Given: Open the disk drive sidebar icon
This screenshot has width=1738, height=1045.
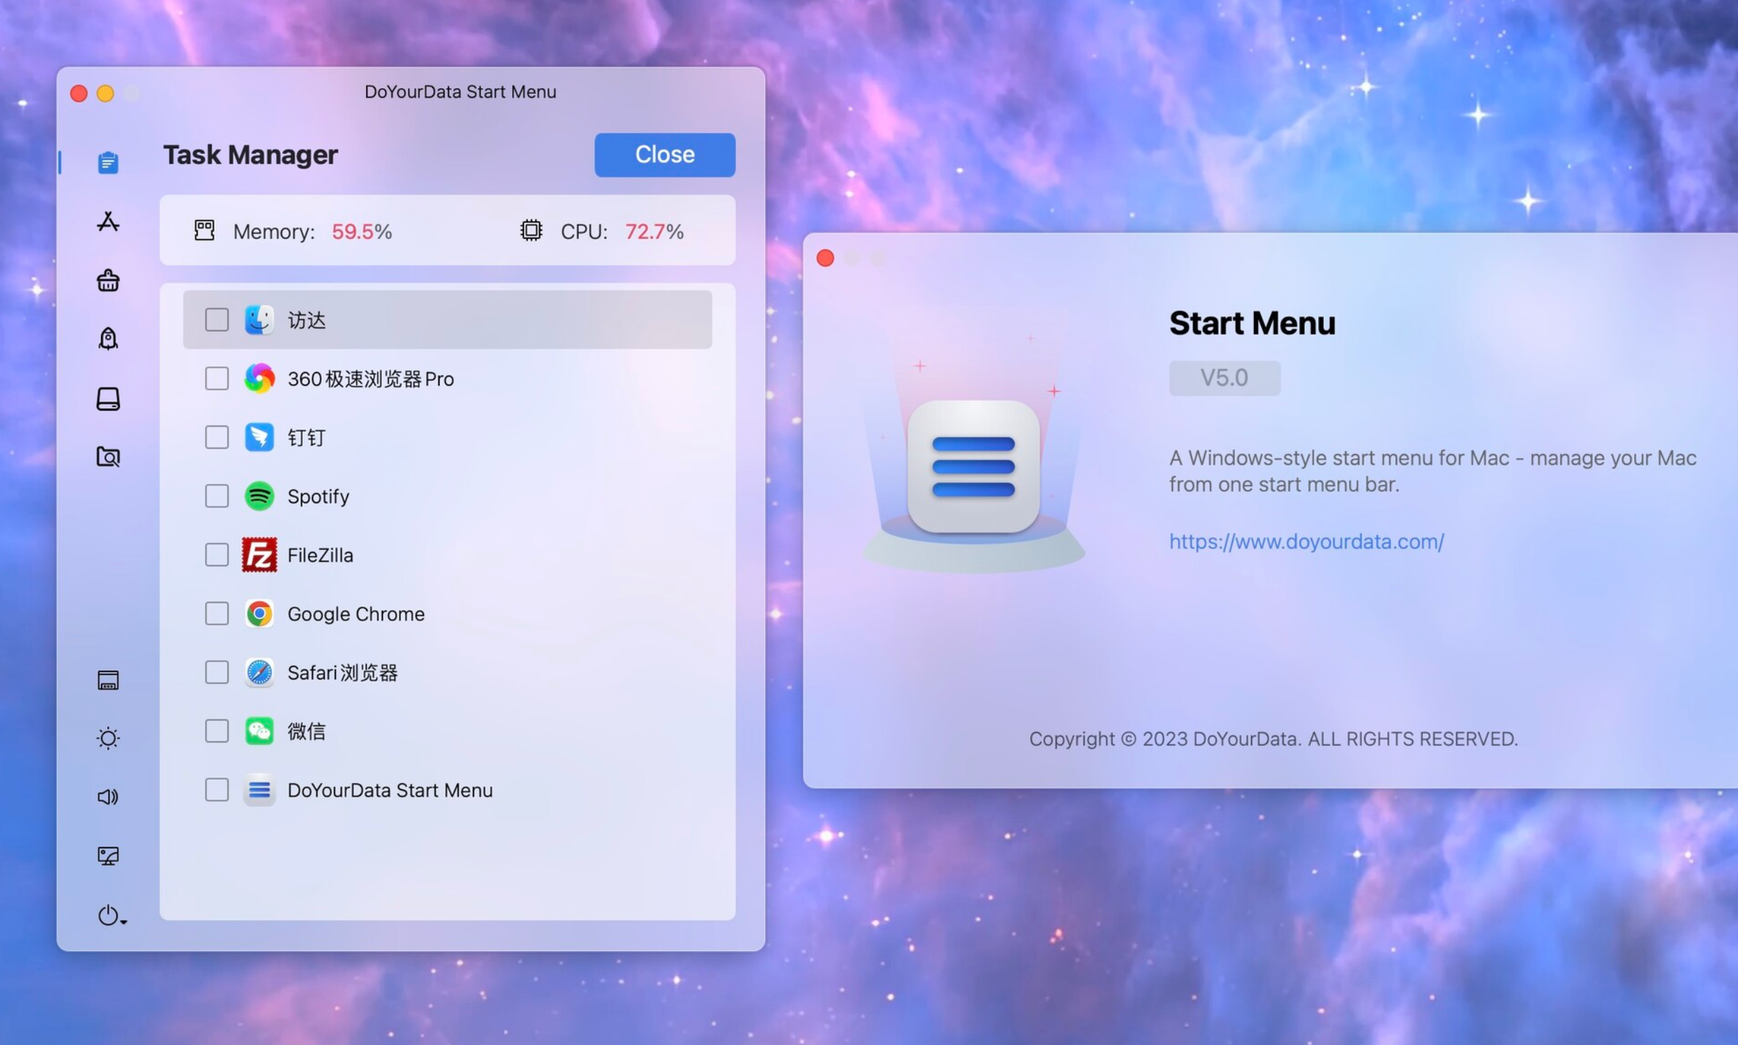Looking at the screenshot, I should [x=108, y=399].
